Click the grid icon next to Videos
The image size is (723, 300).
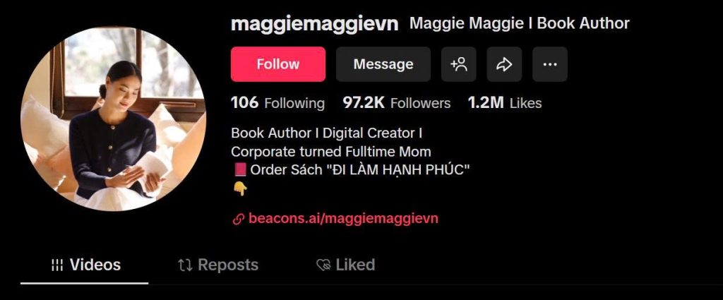(x=57, y=265)
